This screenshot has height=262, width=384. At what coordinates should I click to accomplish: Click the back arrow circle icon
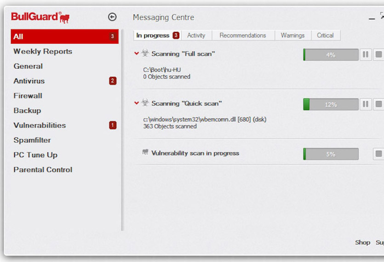[112, 17]
